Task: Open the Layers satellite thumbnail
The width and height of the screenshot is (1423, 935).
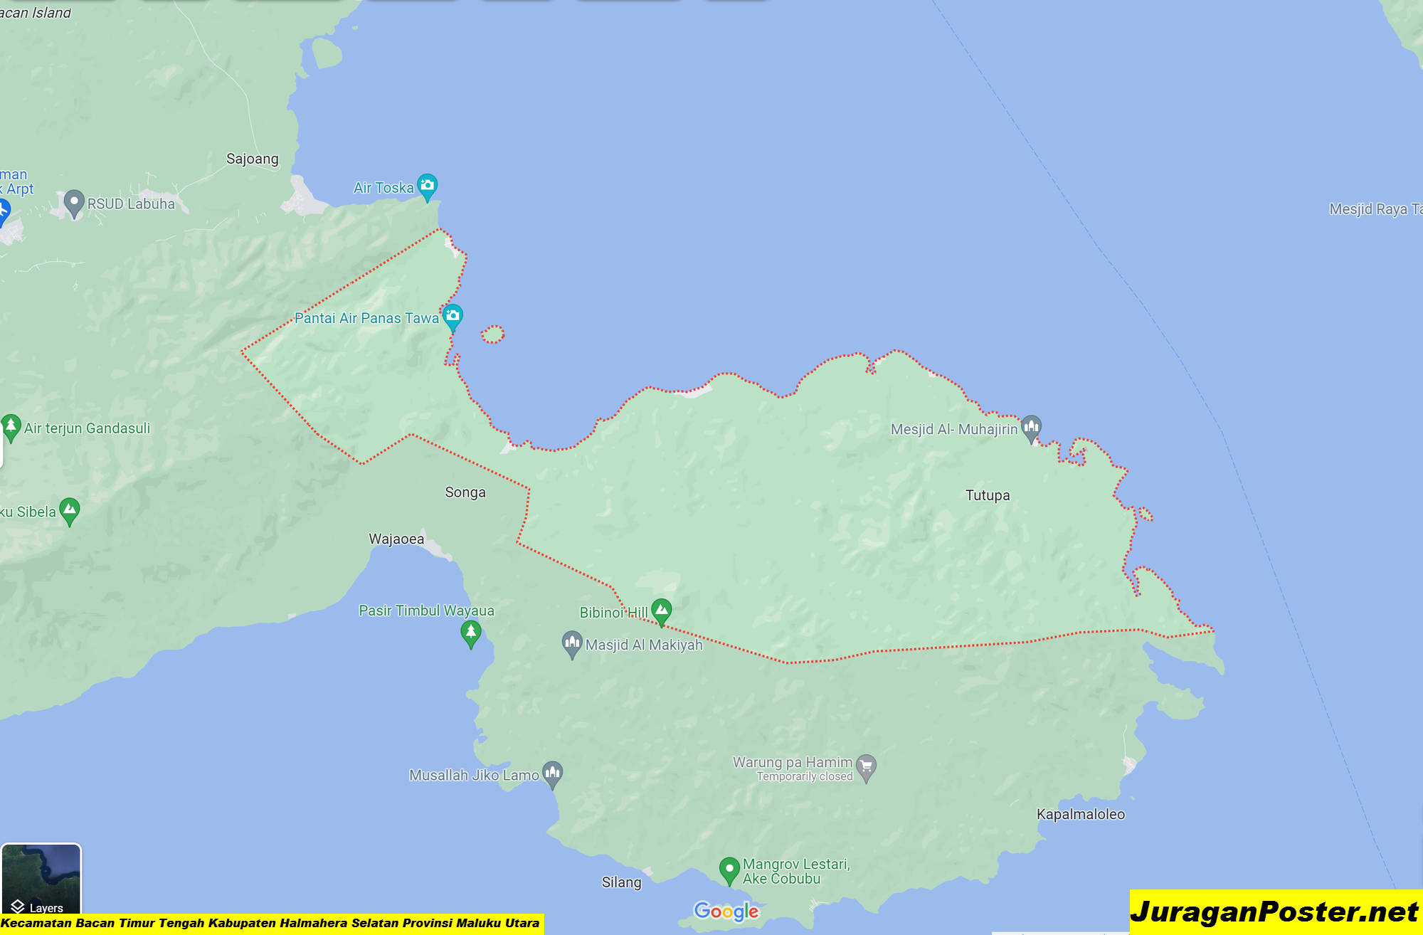Action: 41,879
